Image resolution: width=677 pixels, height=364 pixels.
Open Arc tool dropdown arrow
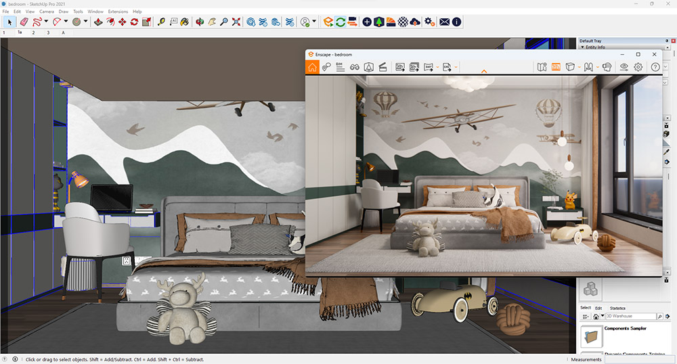(66, 21)
